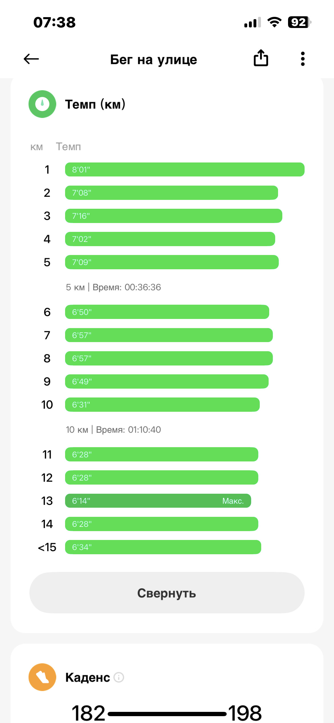Tap the Каденс section heading
The width and height of the screenshot is (334, 723).
pos(88,677)
